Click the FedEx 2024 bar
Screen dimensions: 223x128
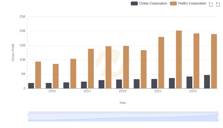tap(214, 61)
